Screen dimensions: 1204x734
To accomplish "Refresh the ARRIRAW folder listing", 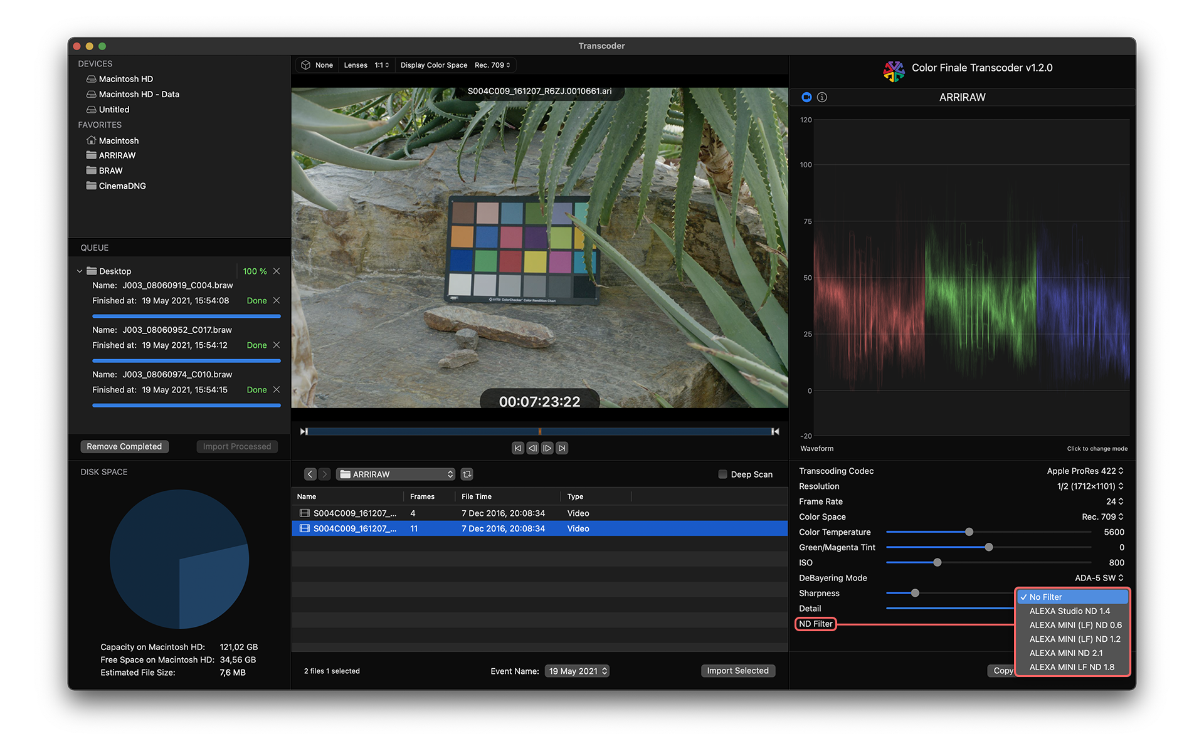I will [x=467, y=474].
